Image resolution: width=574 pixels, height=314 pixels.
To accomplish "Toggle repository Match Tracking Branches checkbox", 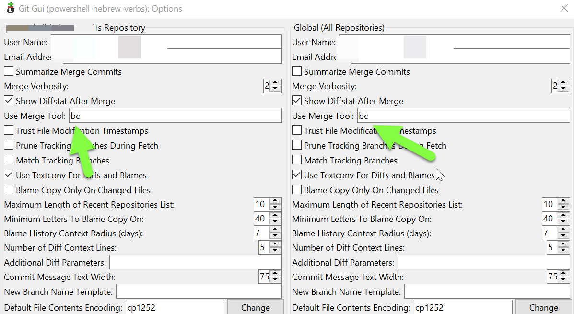I will 9,160.
